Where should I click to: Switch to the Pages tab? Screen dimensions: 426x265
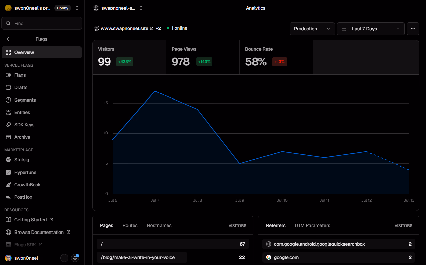[x=107, y=225]
